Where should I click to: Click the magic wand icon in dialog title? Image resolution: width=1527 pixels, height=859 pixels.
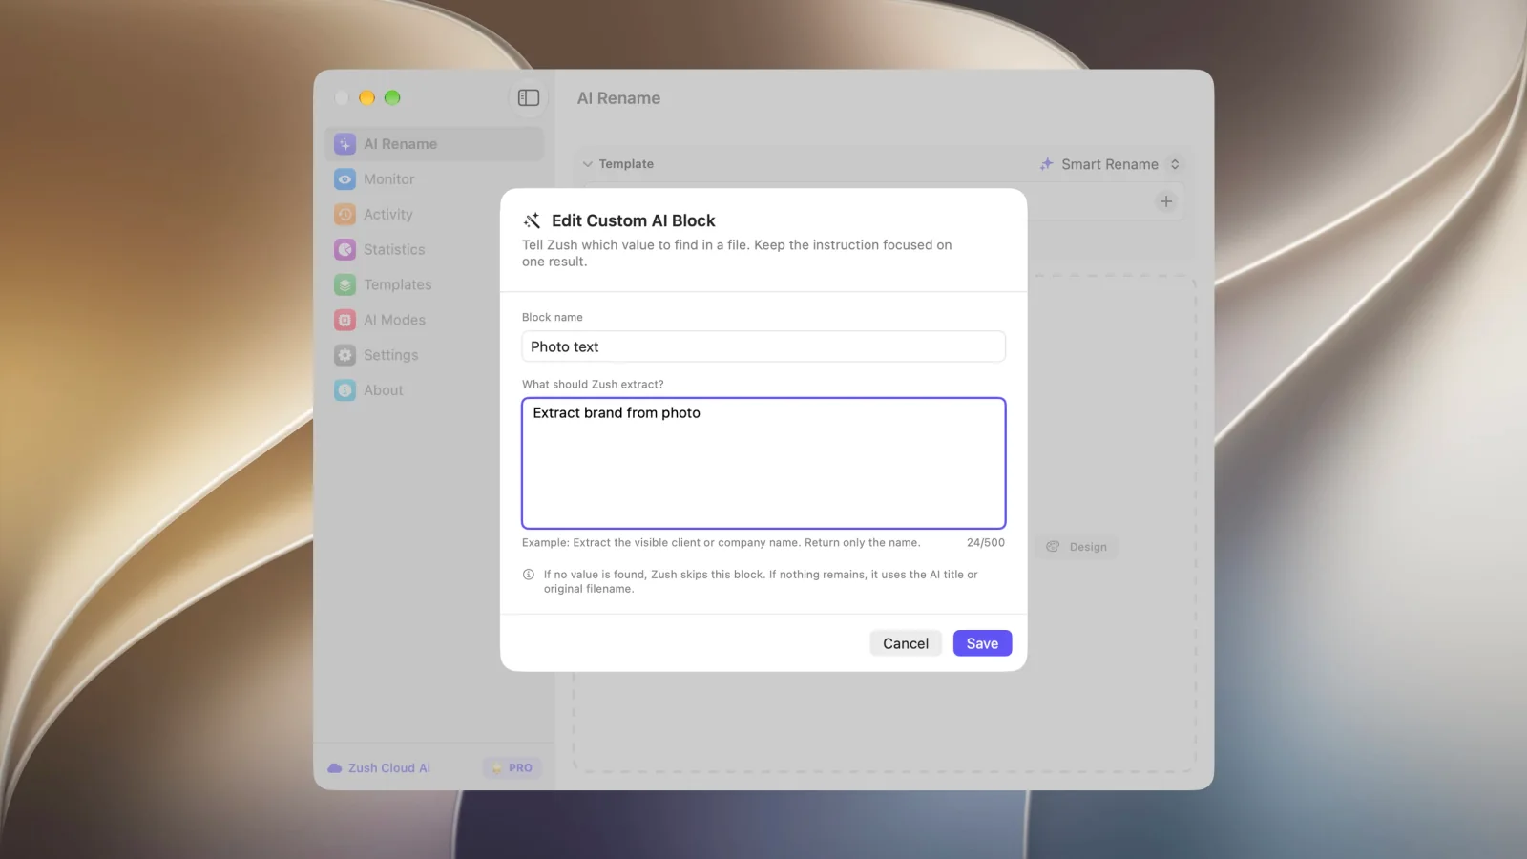(x=533, y=220)
